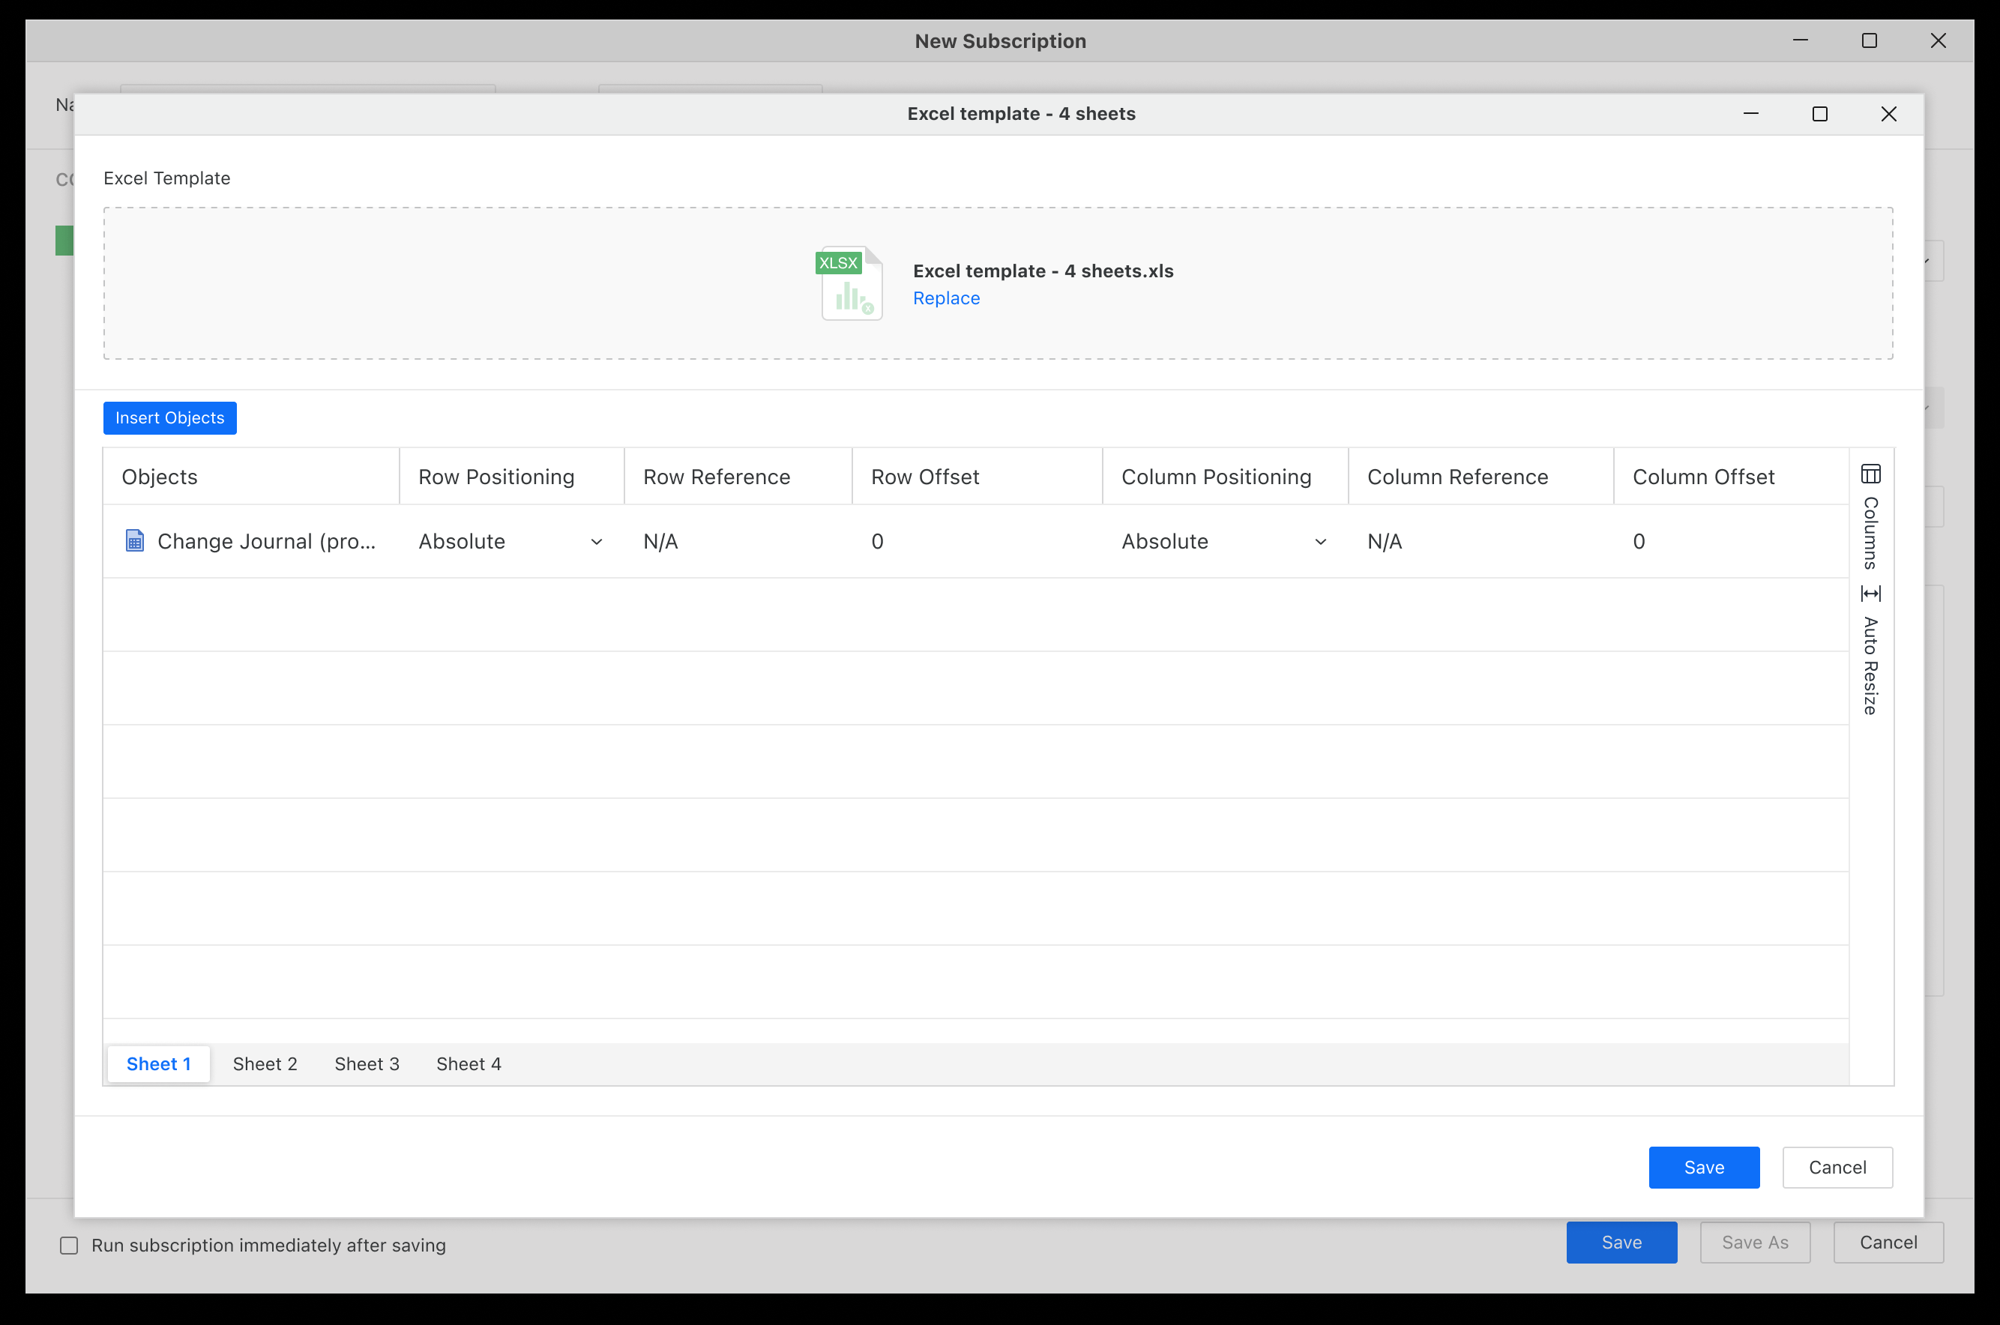
Task: Open the Columns side panel icon
Action: (1870, 474)
